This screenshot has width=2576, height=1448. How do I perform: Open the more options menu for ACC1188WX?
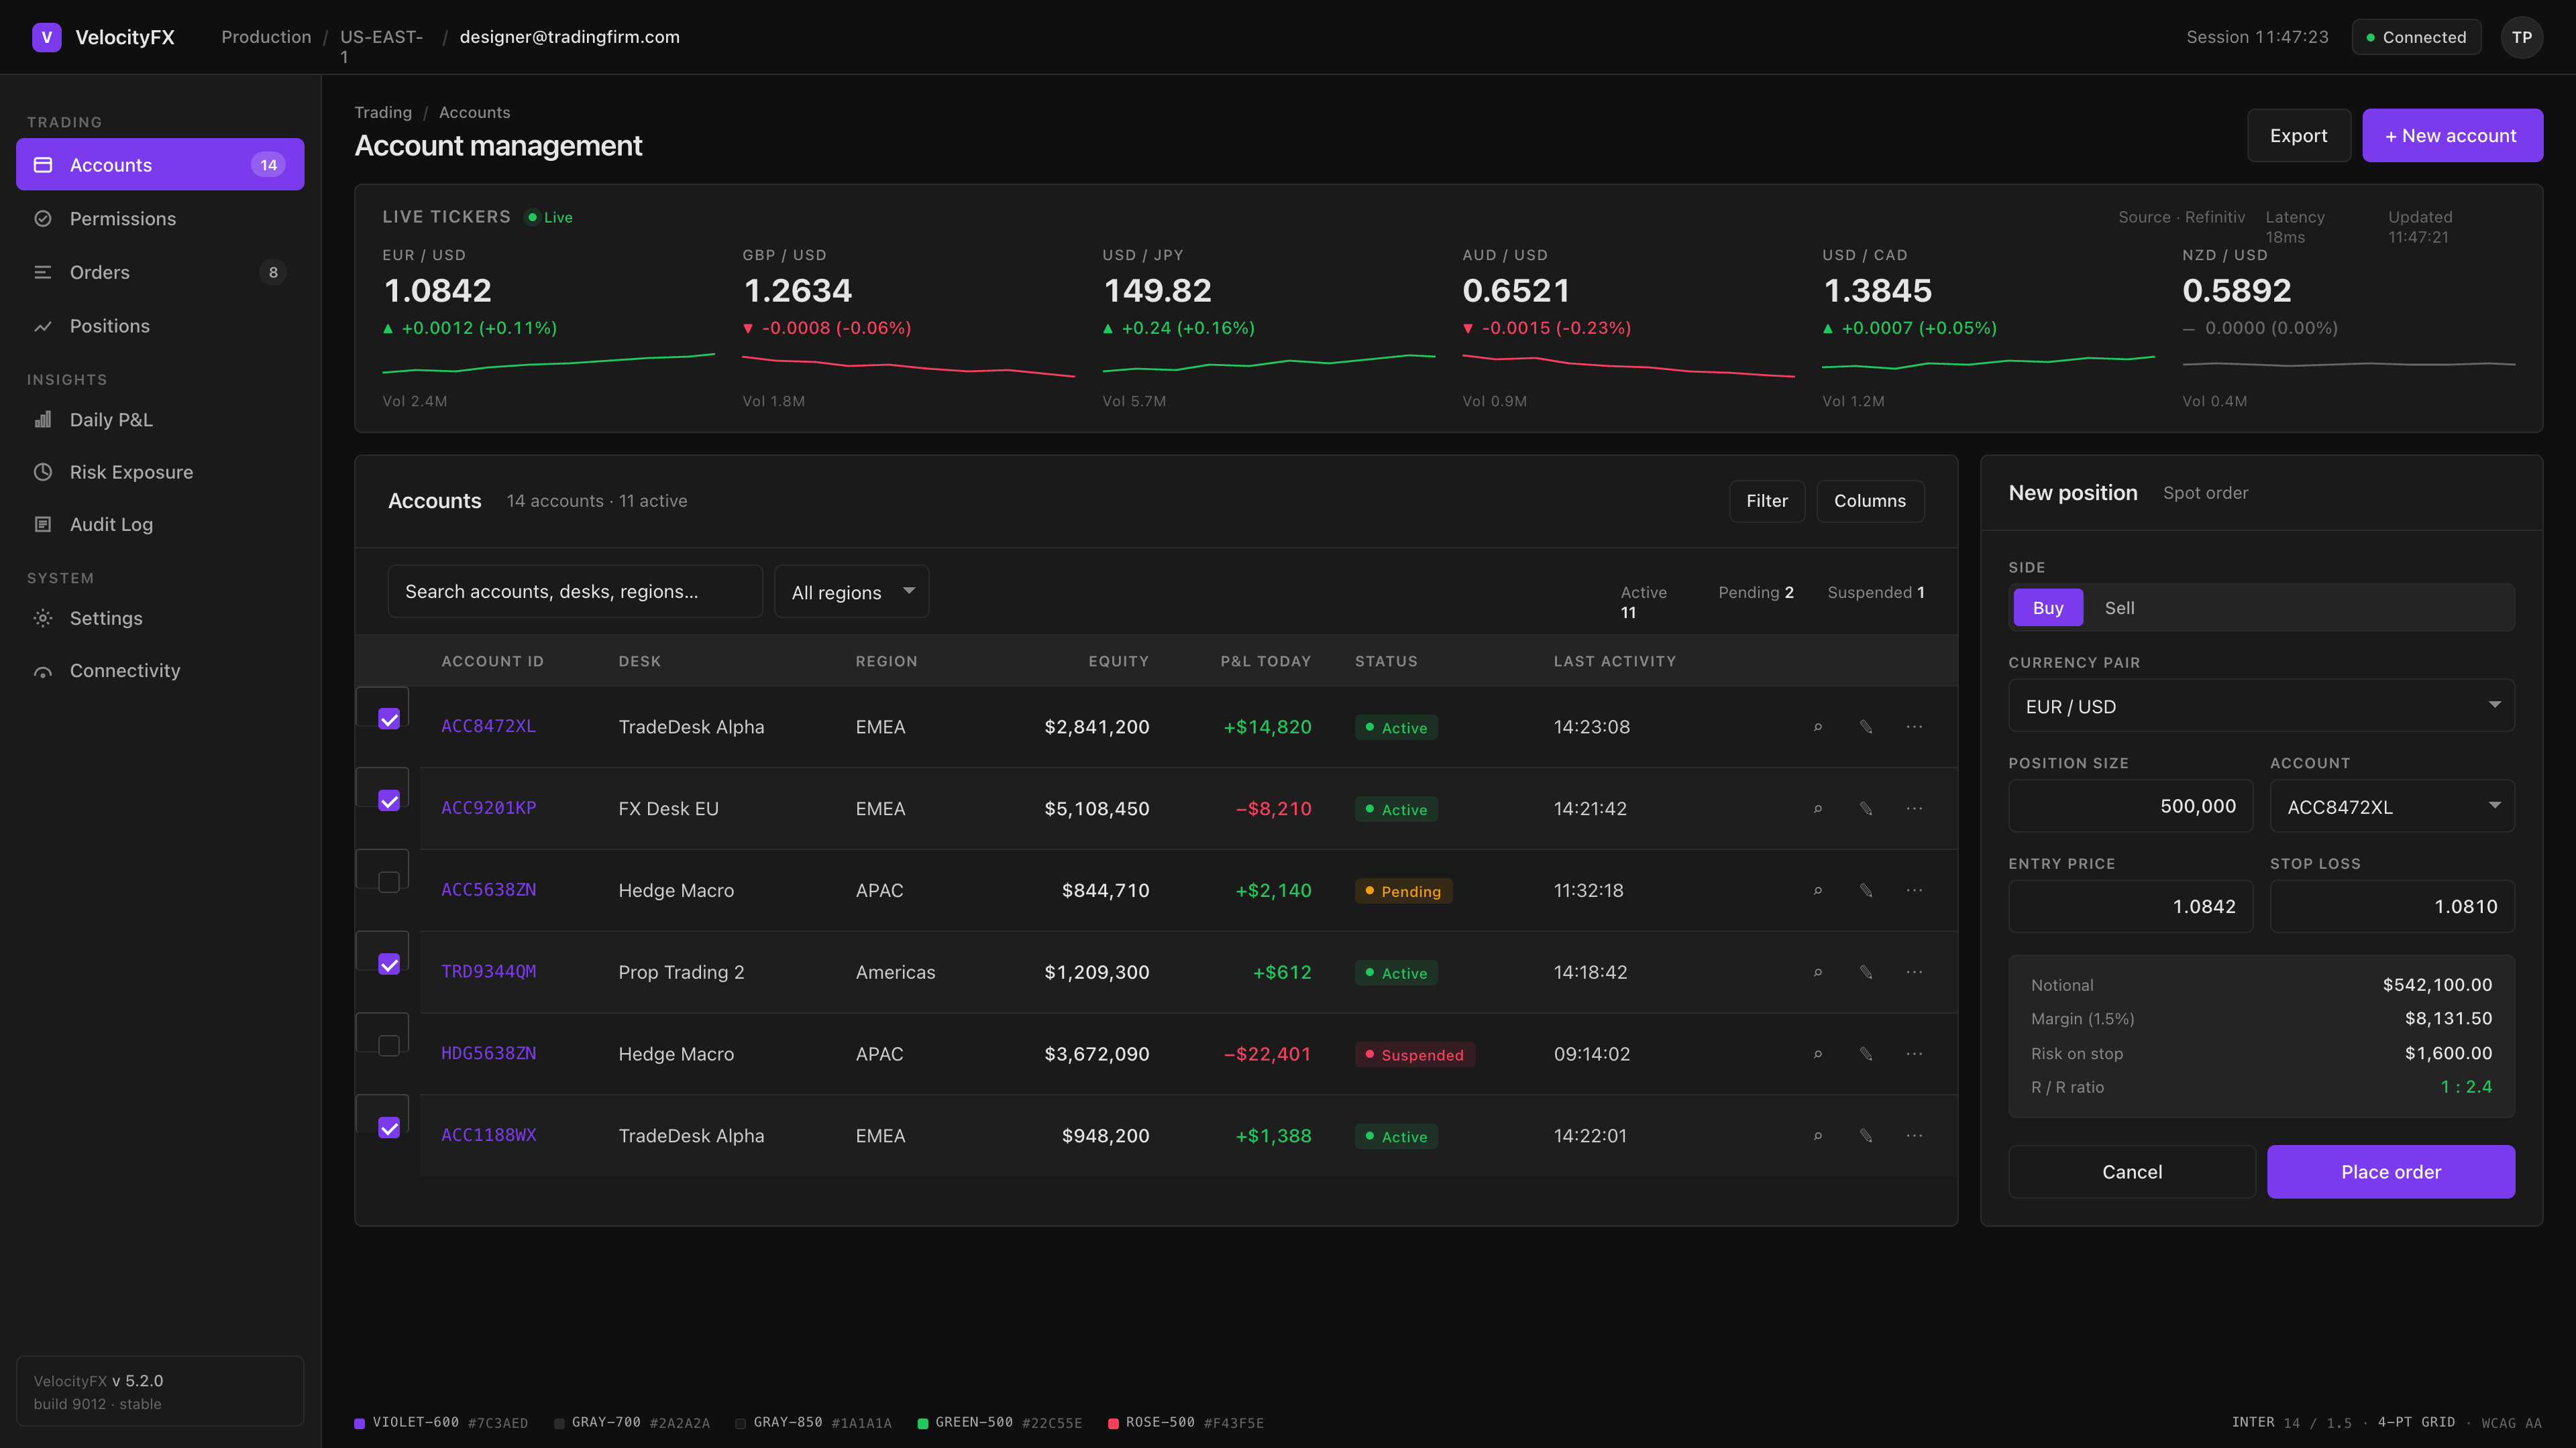click(1914, 1136)
